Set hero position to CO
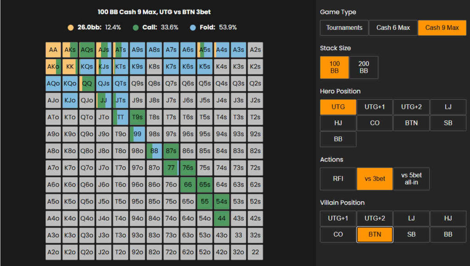 coord(375,123)
